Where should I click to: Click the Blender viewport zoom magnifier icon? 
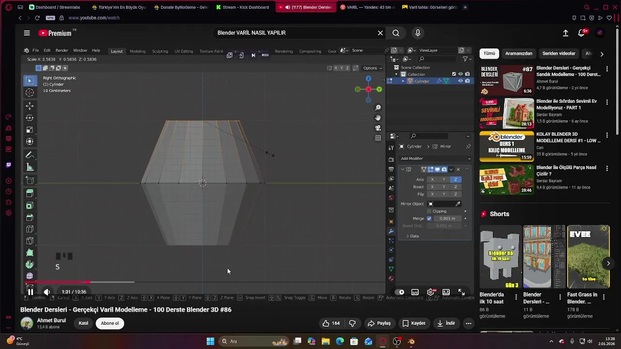click(378, 108)
